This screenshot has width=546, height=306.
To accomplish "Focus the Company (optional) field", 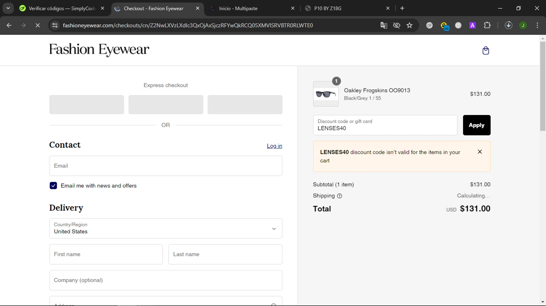I will [166, 280].
